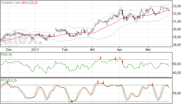Screen dimensions: 185x104
Task: Select the 30,00 price axis label
Action: coord(177,29)
